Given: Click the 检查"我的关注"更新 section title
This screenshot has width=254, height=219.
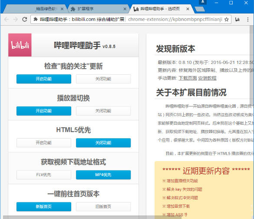Looking at the screenshot, I should 73,66.
